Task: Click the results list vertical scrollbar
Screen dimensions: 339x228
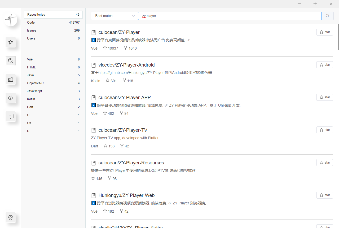Action: (x=338, y=37)
